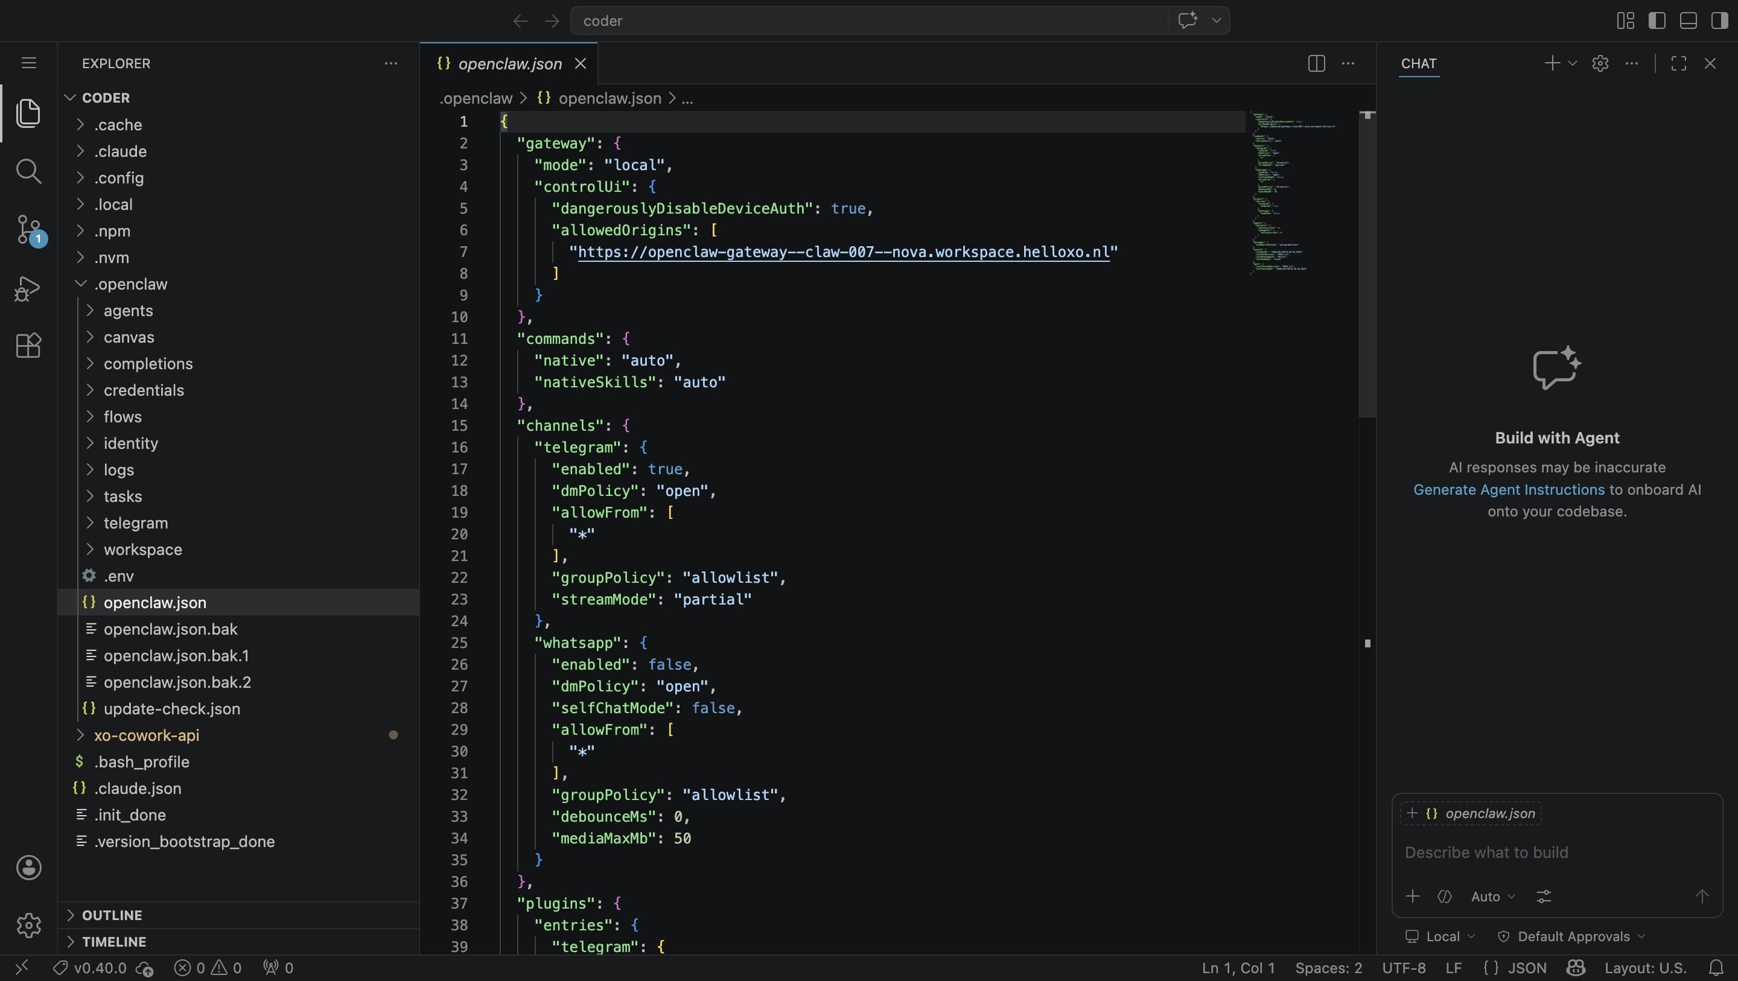Toggle the bottom panel
This screenshot has width=1738, height=981.
1688,21
